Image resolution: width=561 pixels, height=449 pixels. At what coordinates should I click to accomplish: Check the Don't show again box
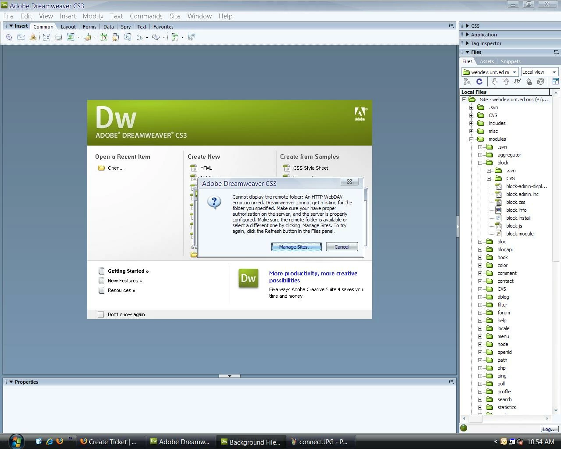101,314
